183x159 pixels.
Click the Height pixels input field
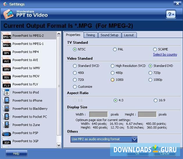coord(147,114)
